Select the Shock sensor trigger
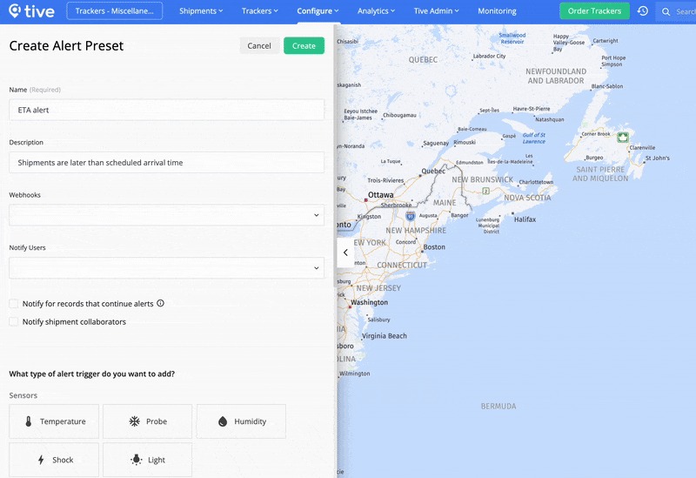 tap(54, 460)
